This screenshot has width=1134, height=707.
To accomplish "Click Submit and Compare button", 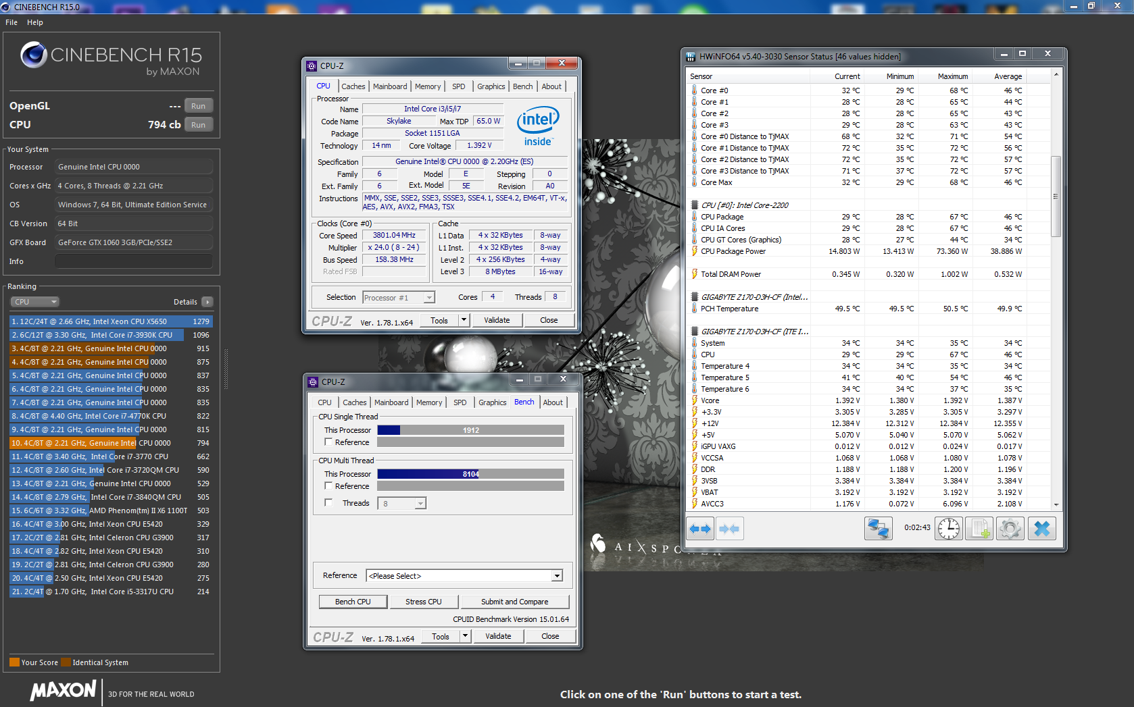I will [515, 602].
